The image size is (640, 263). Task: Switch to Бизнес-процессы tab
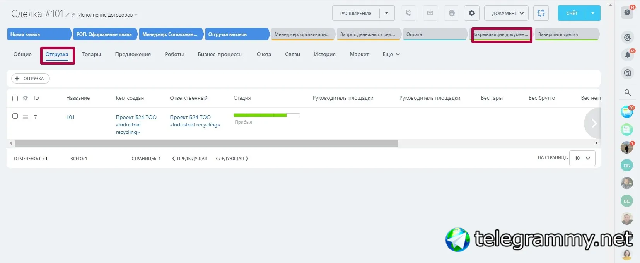click(220, 55)
